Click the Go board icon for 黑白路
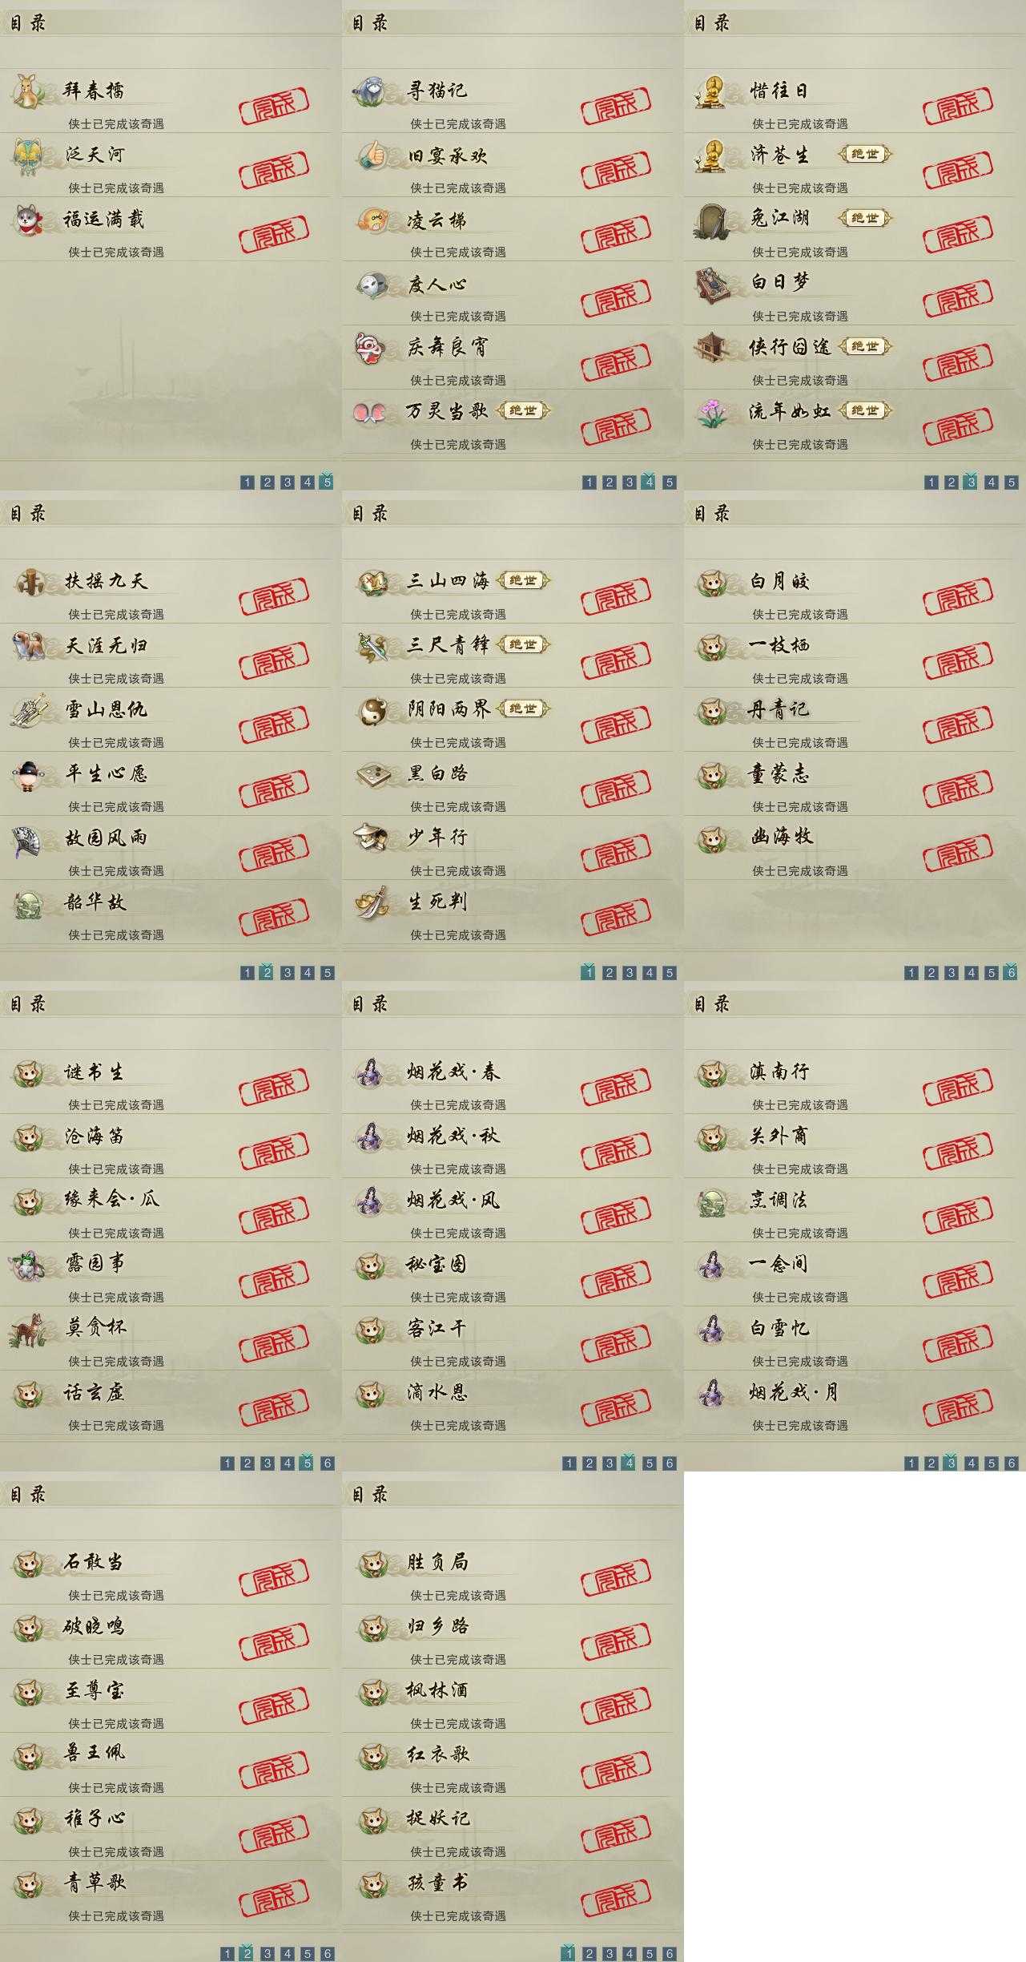 coord(371,773)
